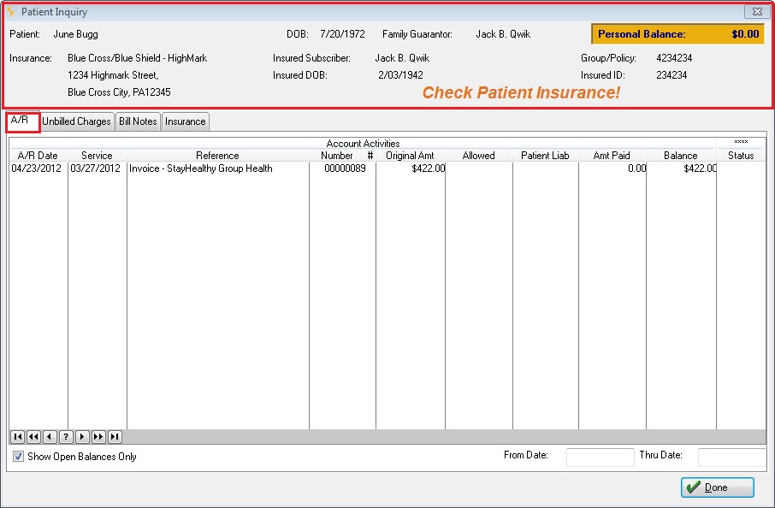
Task: Click patient name June Bugg
Action: 75,34
